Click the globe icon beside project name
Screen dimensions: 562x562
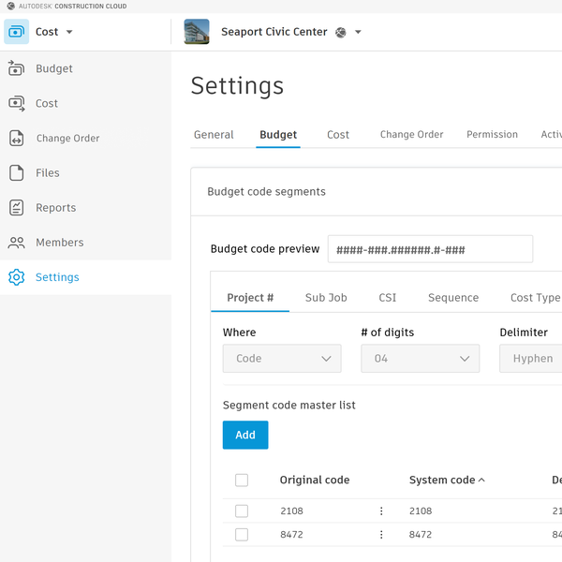click(341, 32)
